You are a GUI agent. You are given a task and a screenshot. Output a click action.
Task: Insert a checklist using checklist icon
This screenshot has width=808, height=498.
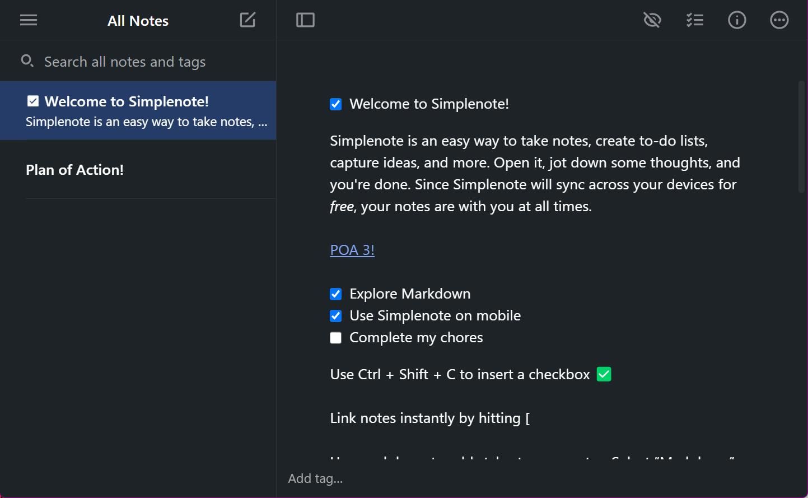(694, 20)
